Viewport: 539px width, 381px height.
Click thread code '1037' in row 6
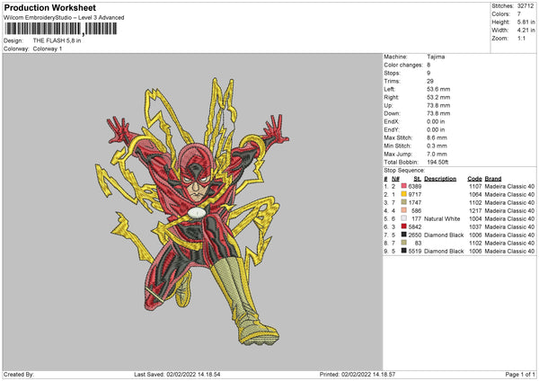click(475, 226)
